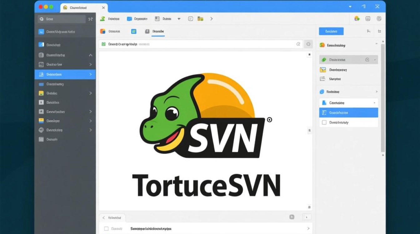The image size is (420, 234).
Task: Click the circular icon at the toolbar's far right
Action: 379,19
